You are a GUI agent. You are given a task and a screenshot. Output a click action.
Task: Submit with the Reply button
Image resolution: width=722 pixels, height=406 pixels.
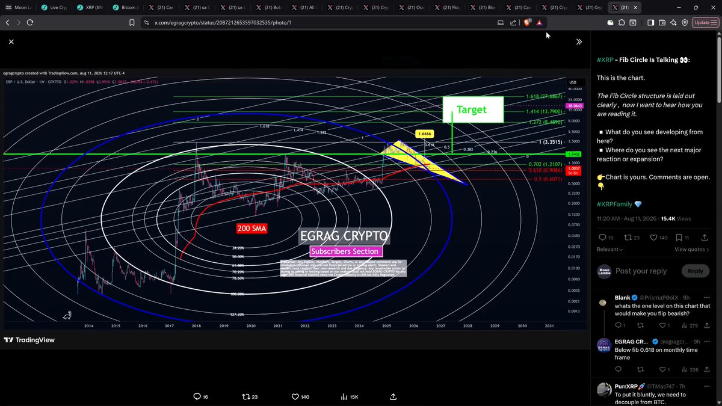coord(695,271)
